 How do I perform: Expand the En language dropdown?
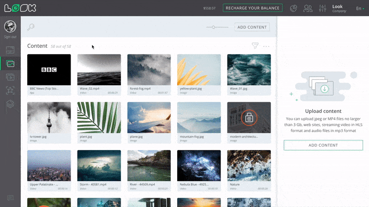(x=360, y=8)
